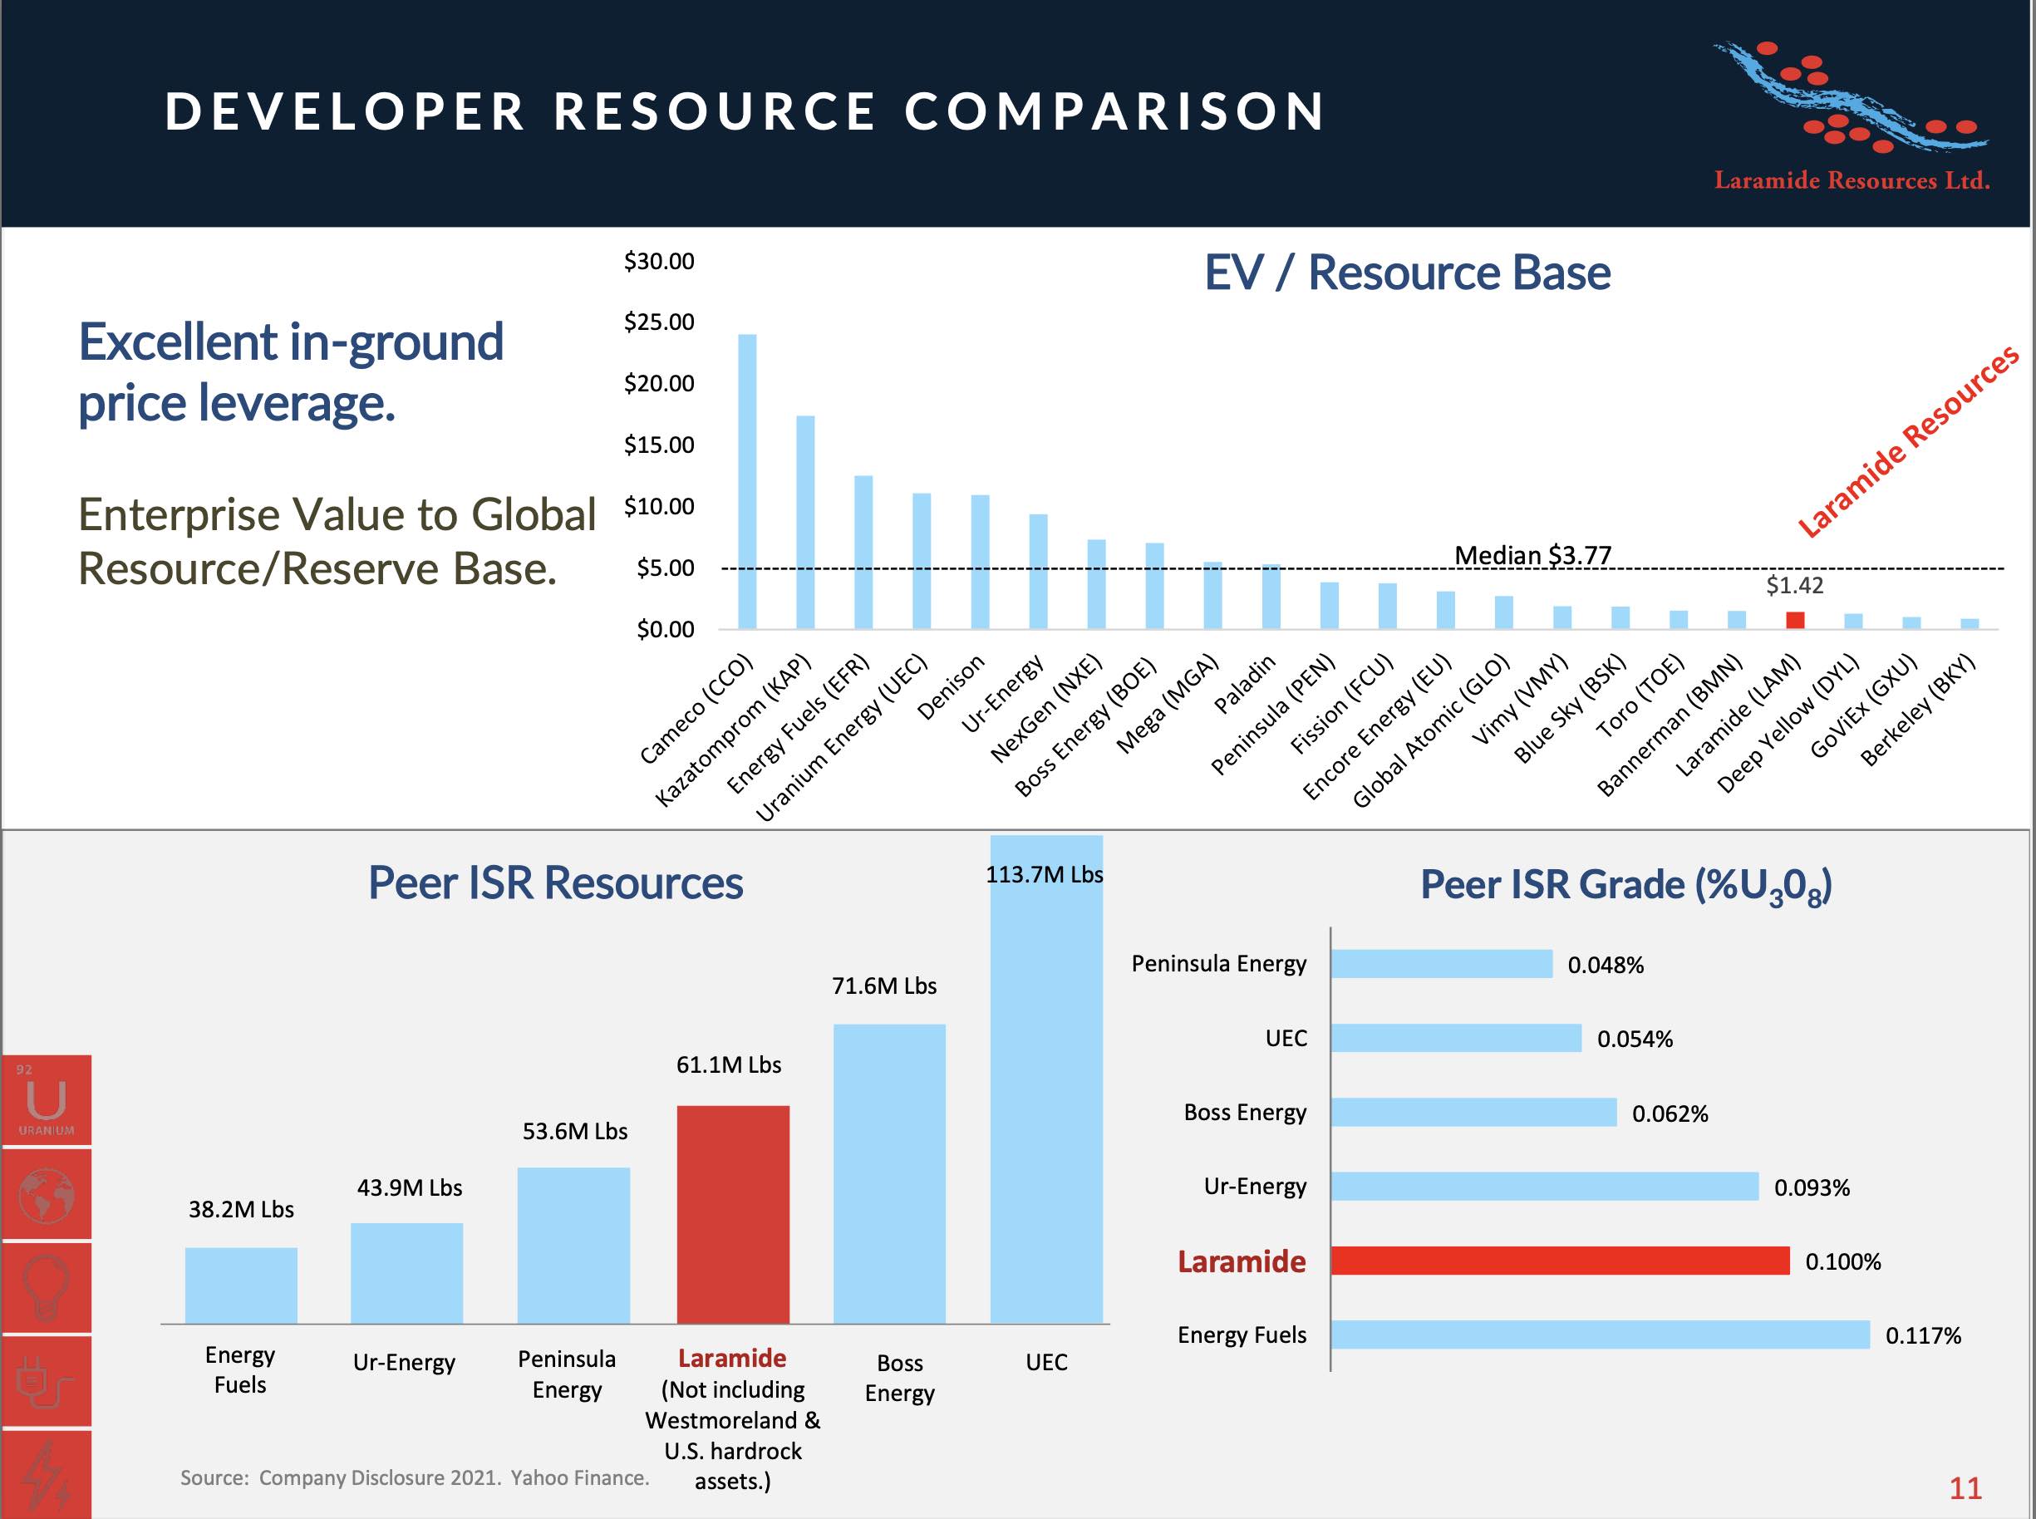Select the red Laramide (LAM) EV bar

tap(1794, 620)
